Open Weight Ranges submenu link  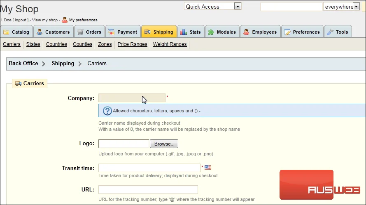tap(170, 44)
